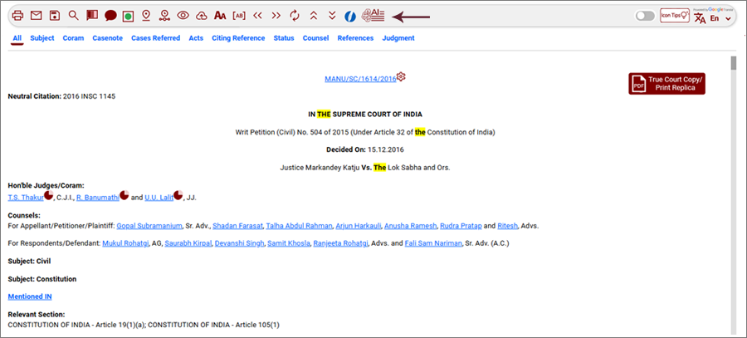Click the gear icon beside MANU/SC/1614/2016

(401, 76)
